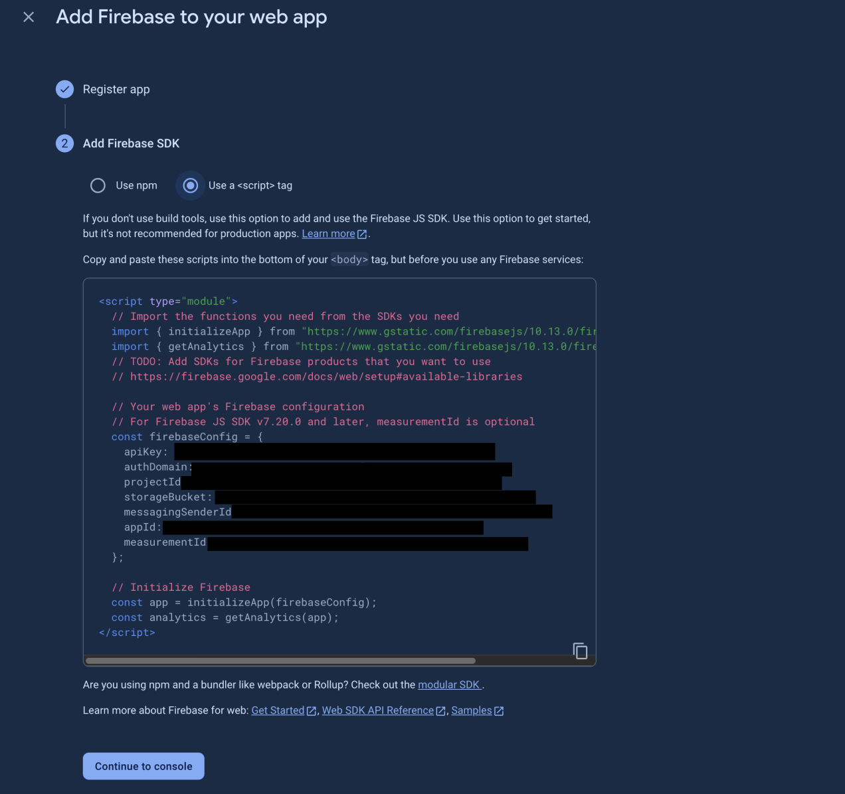Expand the Register app step
The height and width of the screenshot is (794, 845).
[x=116, y=89]
